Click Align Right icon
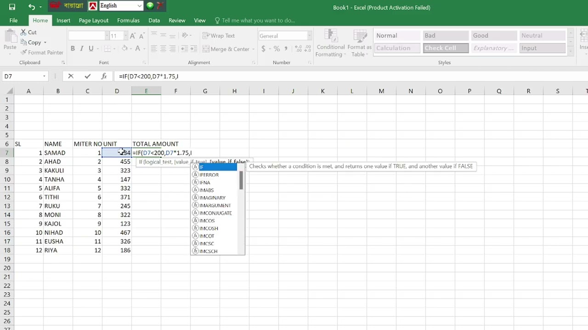 [x=172, y=49]
